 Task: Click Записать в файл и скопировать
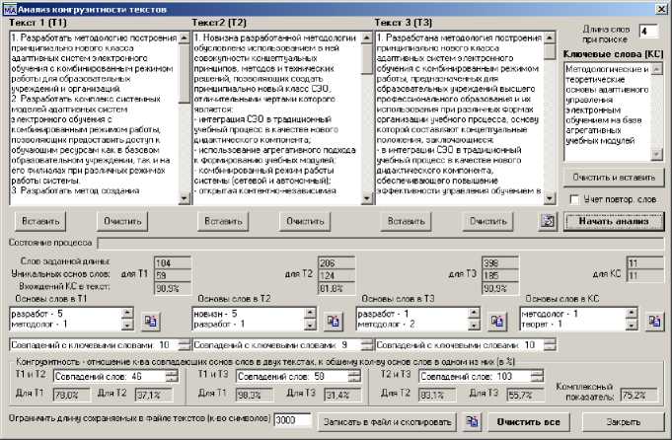[387, 422]
